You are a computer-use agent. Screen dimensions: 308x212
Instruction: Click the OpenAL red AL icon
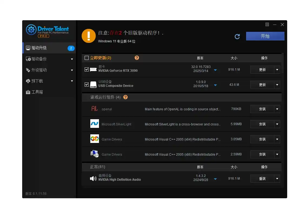click(94, 109)
